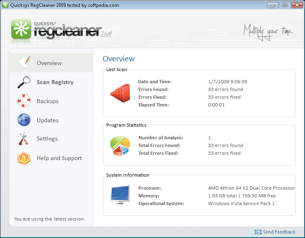Viewport: 305px width, 238px height.
Task: Click the monitor icon in System Information
Action: pyautogui.click(x=120, y=195)
